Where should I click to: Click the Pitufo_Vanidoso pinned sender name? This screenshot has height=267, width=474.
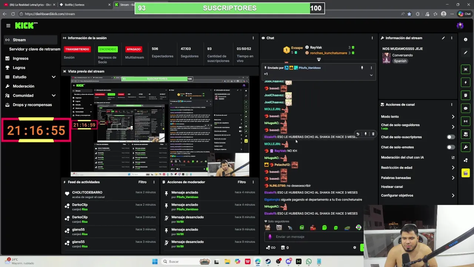(x=310, y=68)
